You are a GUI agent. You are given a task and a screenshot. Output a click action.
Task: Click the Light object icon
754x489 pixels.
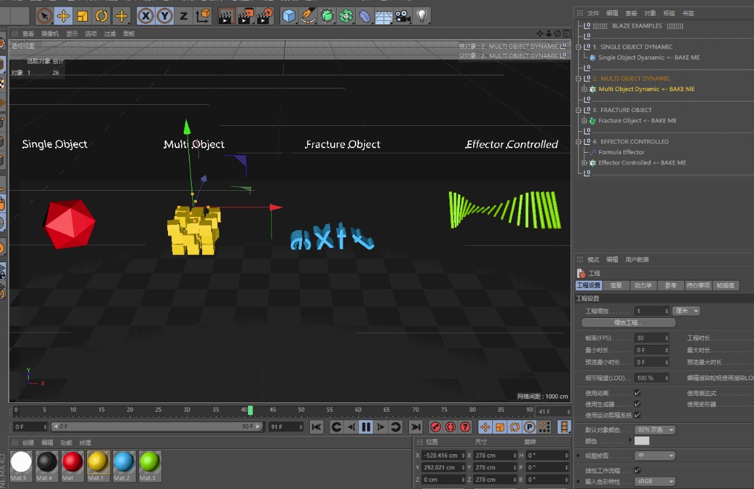[422, 15]
